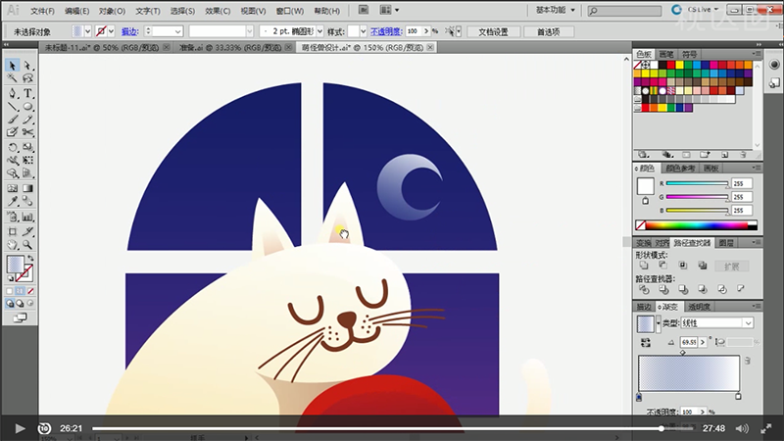Toggle Draw Normal mode
Viewport: 784px width, 441px height.
point(10,304)
